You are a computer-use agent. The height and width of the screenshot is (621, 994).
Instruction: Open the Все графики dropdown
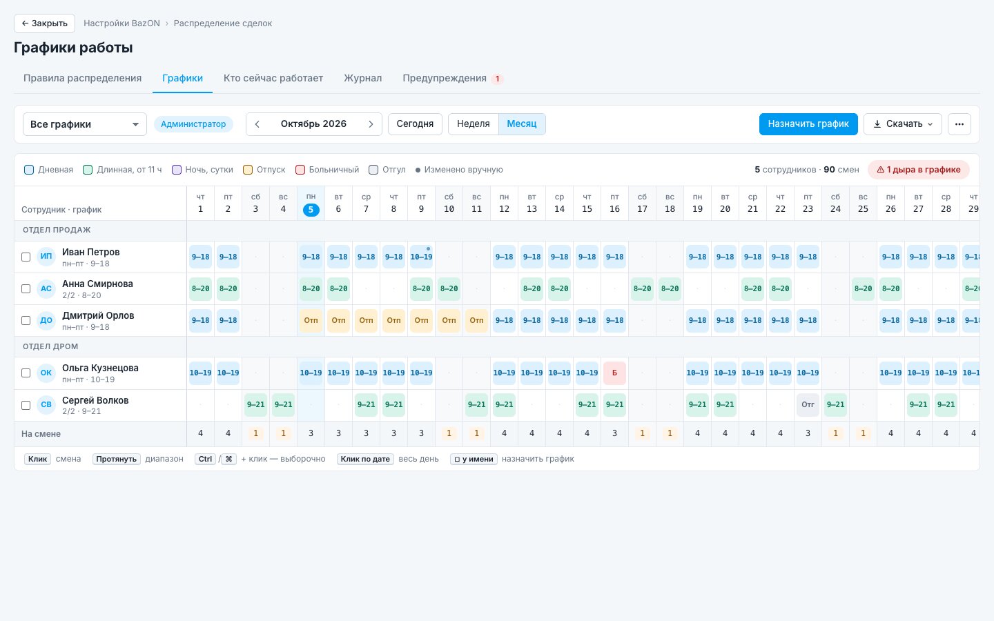[x=85, y=124]
